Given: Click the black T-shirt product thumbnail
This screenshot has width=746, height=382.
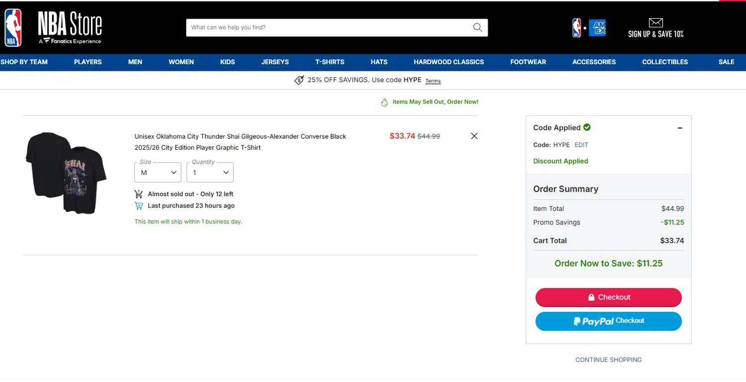Looking at the screenshot, I should [x=66, y=173].
